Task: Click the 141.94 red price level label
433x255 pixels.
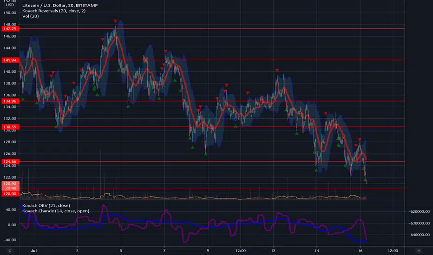Action: pos(10,60)
